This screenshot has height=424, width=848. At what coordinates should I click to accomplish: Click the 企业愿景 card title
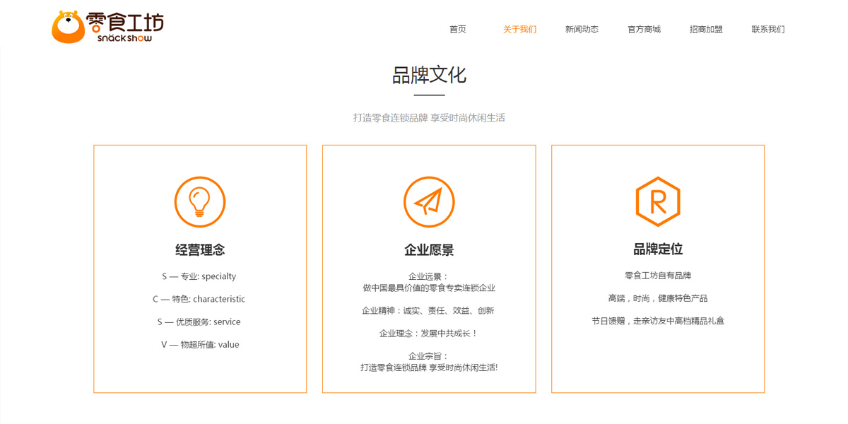(429, 249)
